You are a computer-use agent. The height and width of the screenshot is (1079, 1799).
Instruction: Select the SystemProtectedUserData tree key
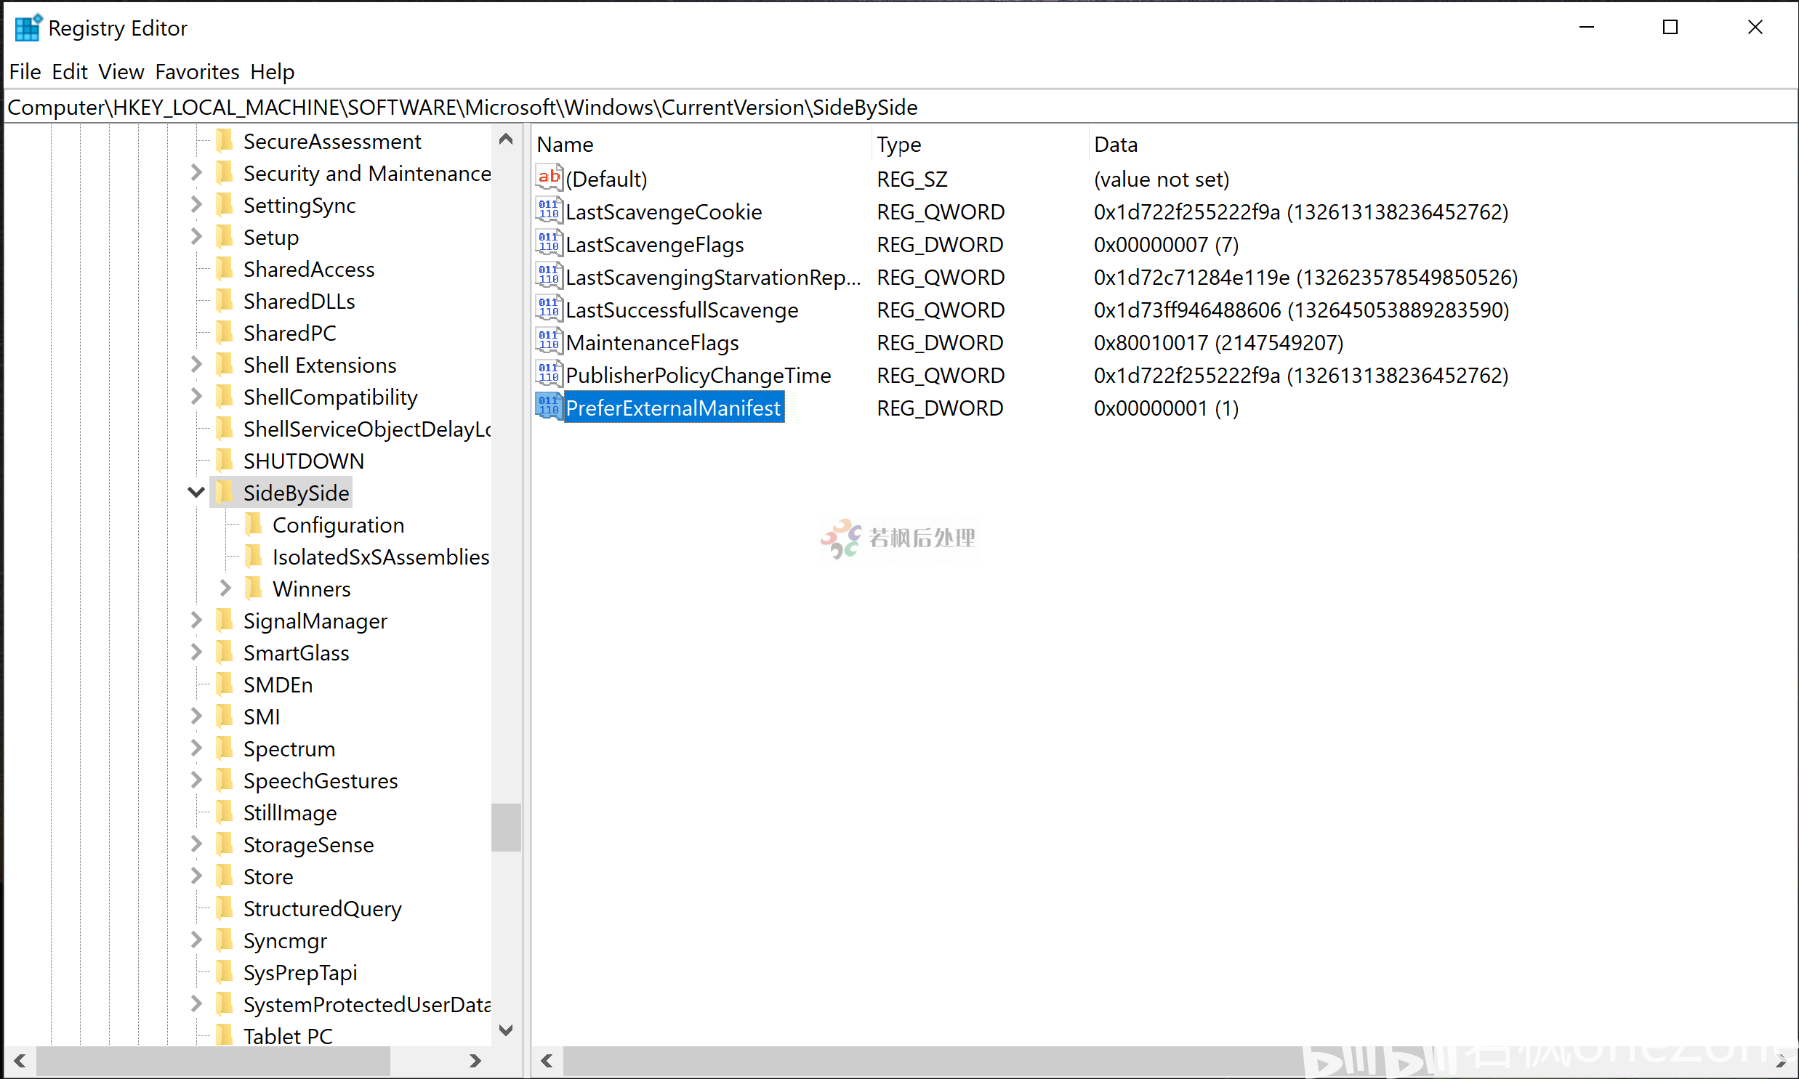click(x=366, y=1004)
